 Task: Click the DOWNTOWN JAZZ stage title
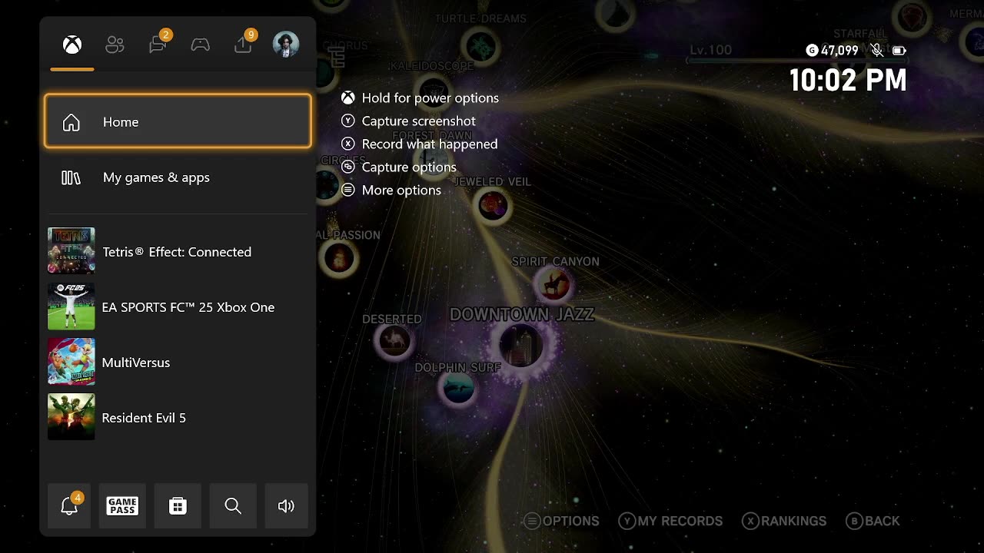pos(522,314)
